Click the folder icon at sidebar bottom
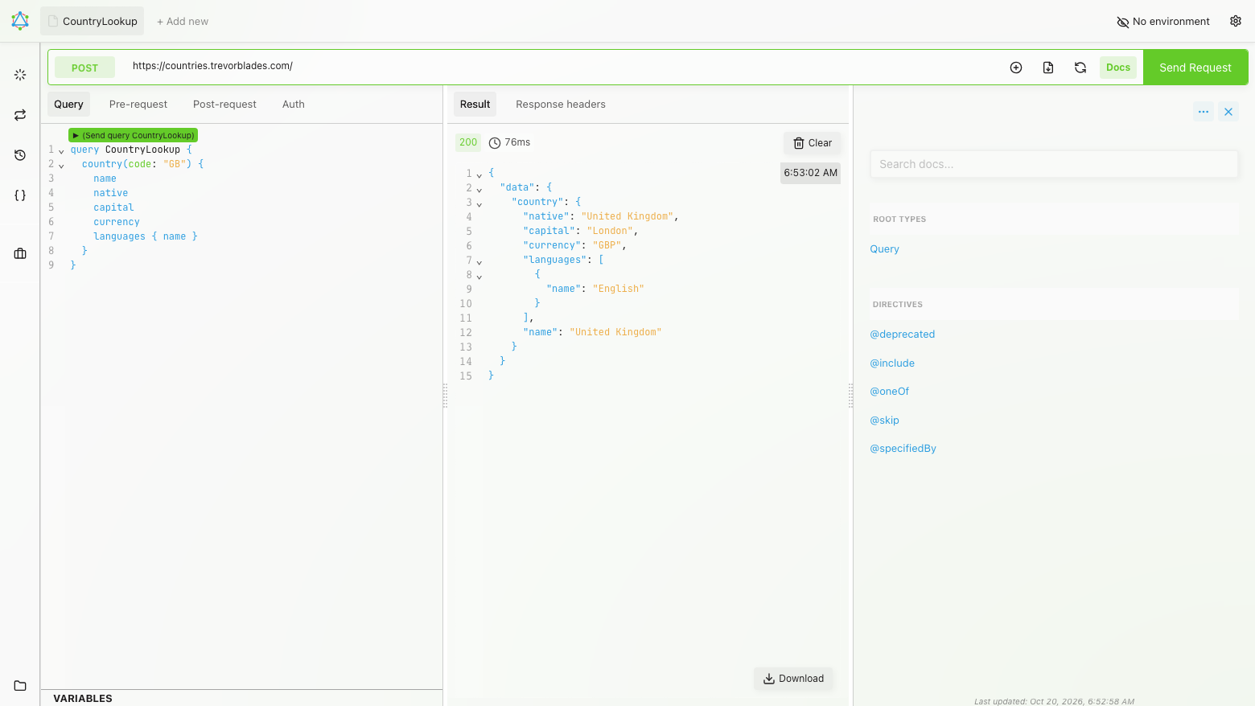 20,686
